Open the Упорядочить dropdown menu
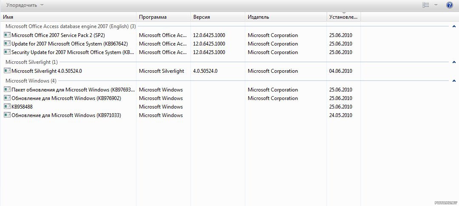This screenshot has height=206, width=459. (x=25, y=5)
